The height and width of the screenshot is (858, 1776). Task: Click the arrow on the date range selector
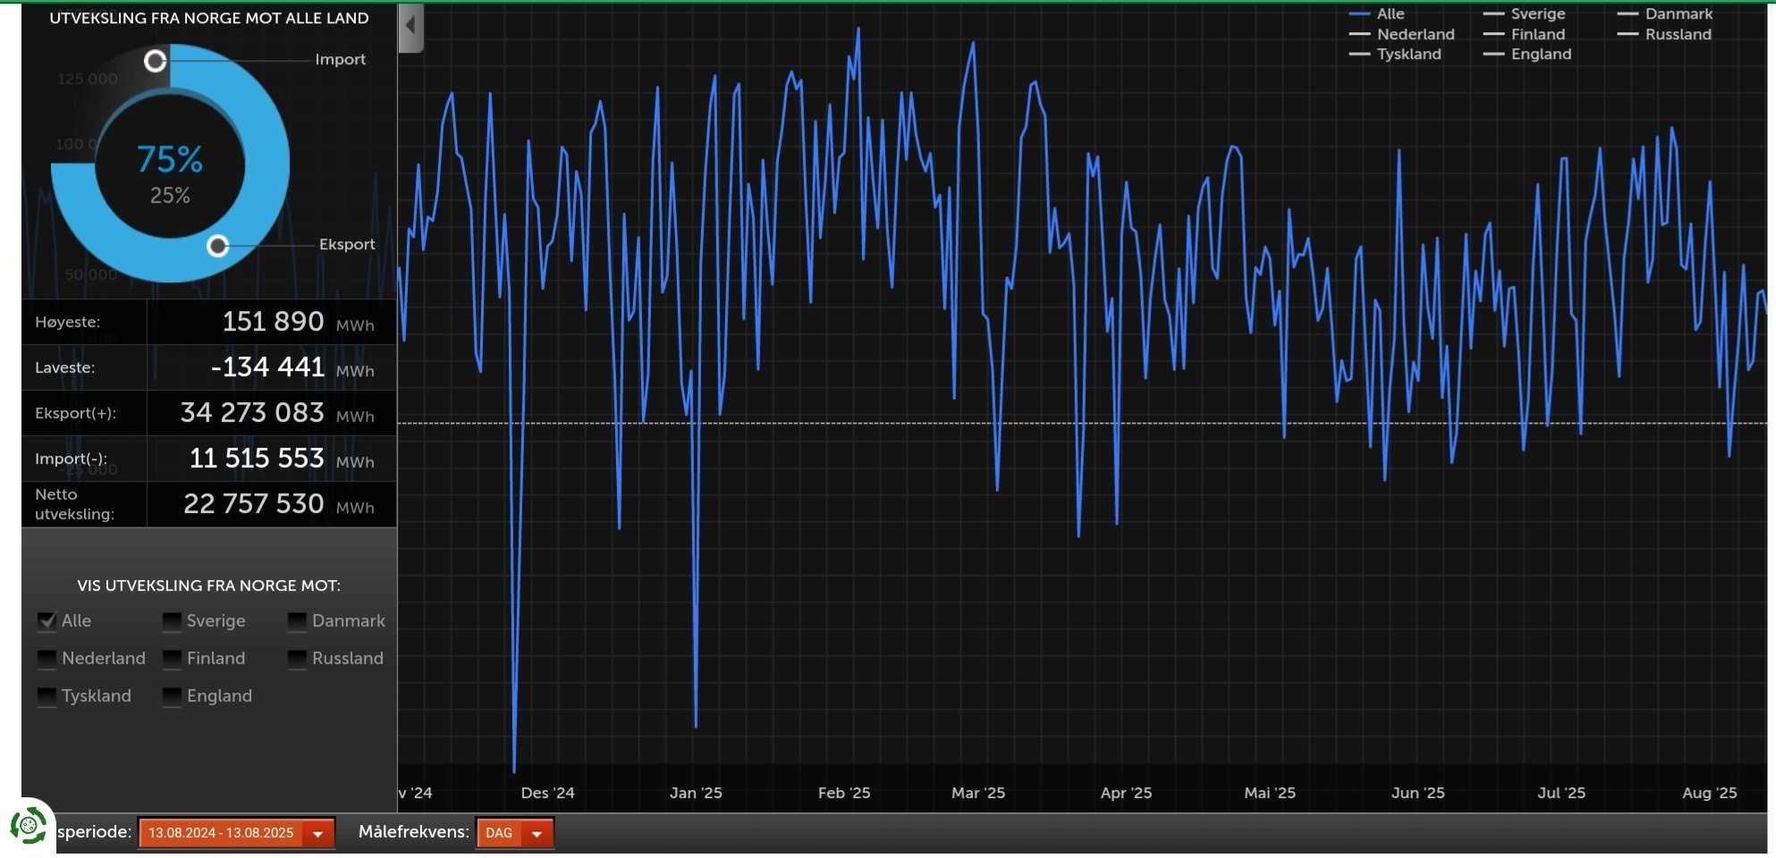[x=317, y=834]
